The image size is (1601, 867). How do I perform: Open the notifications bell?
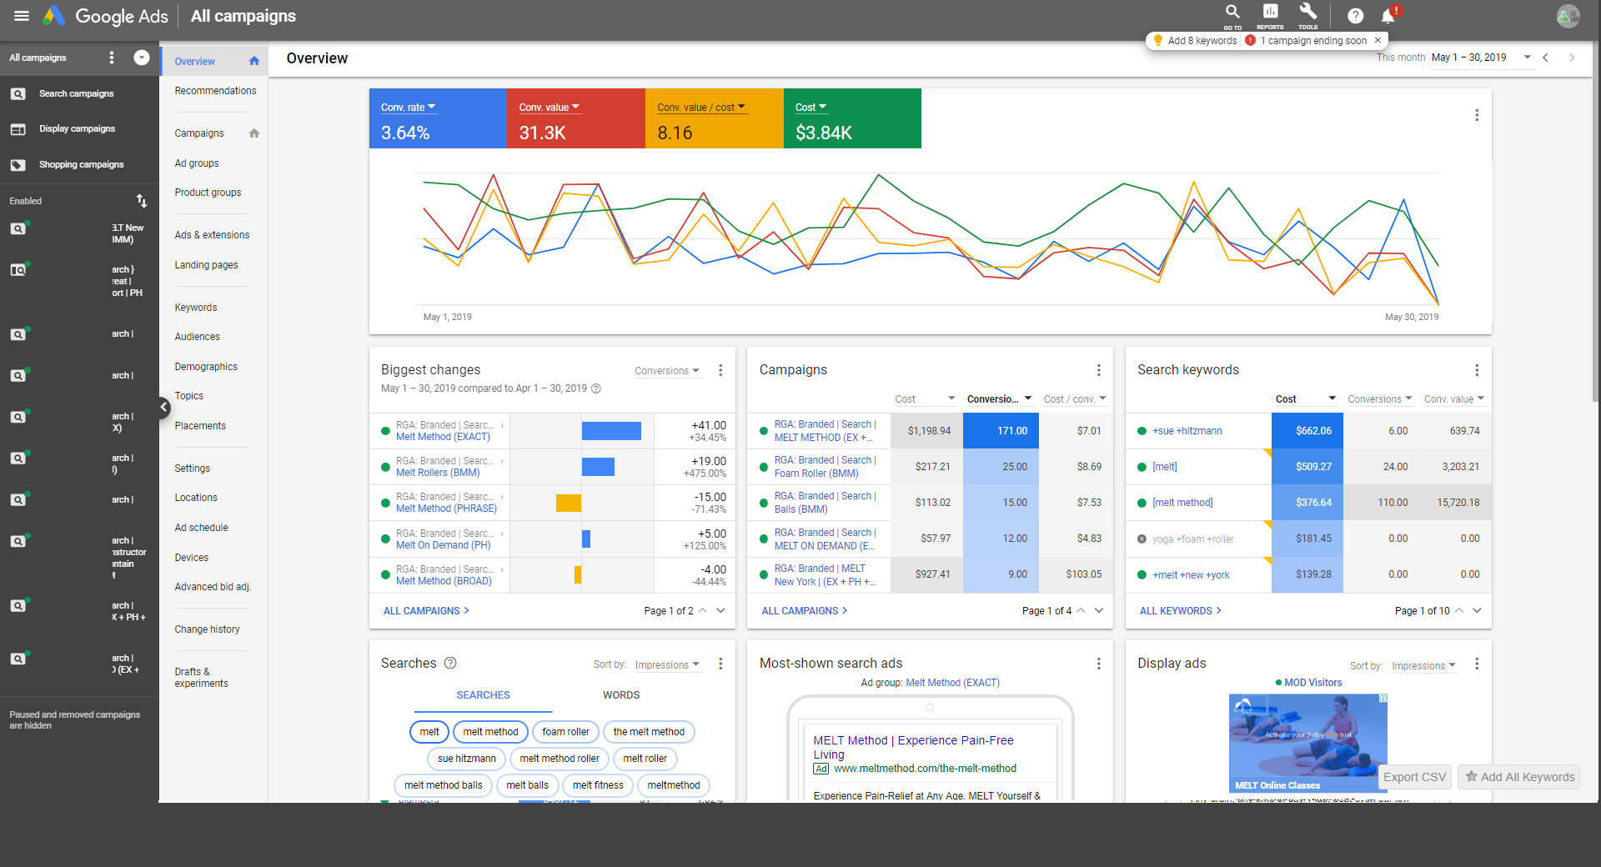pos(1389,16)
